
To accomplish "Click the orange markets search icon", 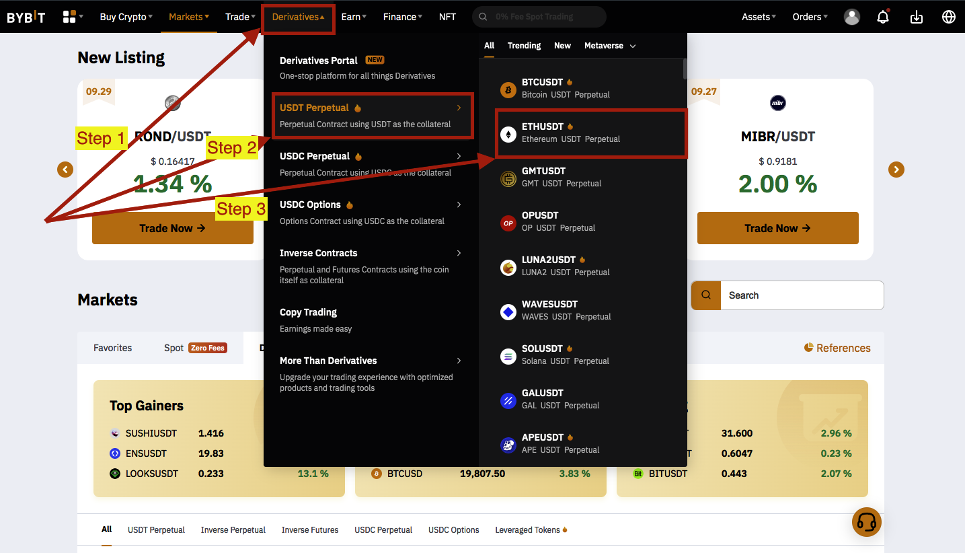I will click(705, 295).
